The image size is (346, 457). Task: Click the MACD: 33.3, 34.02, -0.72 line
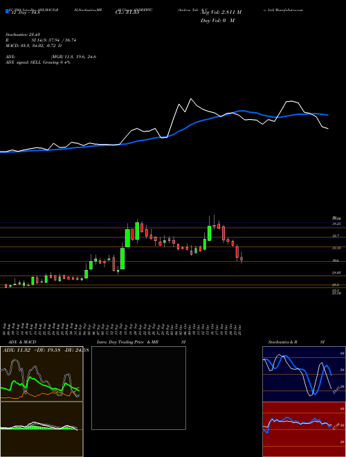coord(33,46)
